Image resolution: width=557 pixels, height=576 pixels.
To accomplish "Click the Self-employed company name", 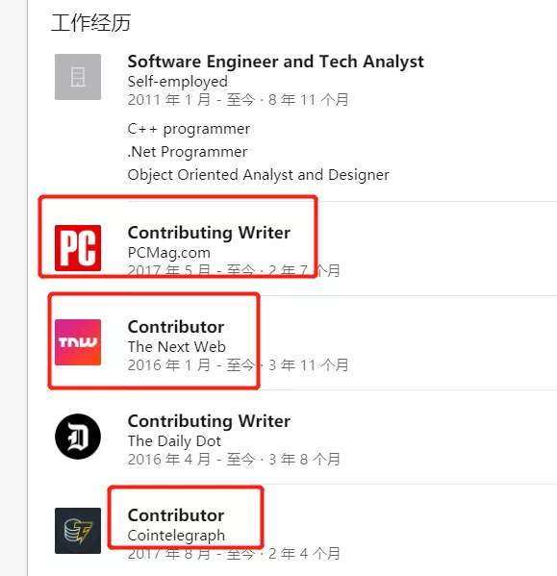I will 177,82.
